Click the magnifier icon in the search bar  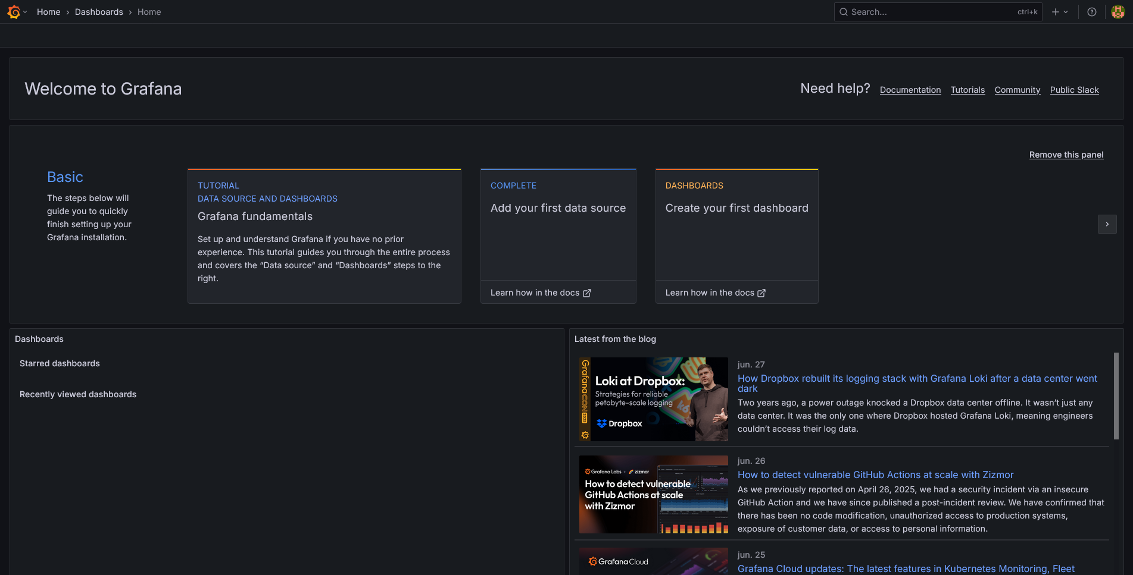(x=843, y=11)
